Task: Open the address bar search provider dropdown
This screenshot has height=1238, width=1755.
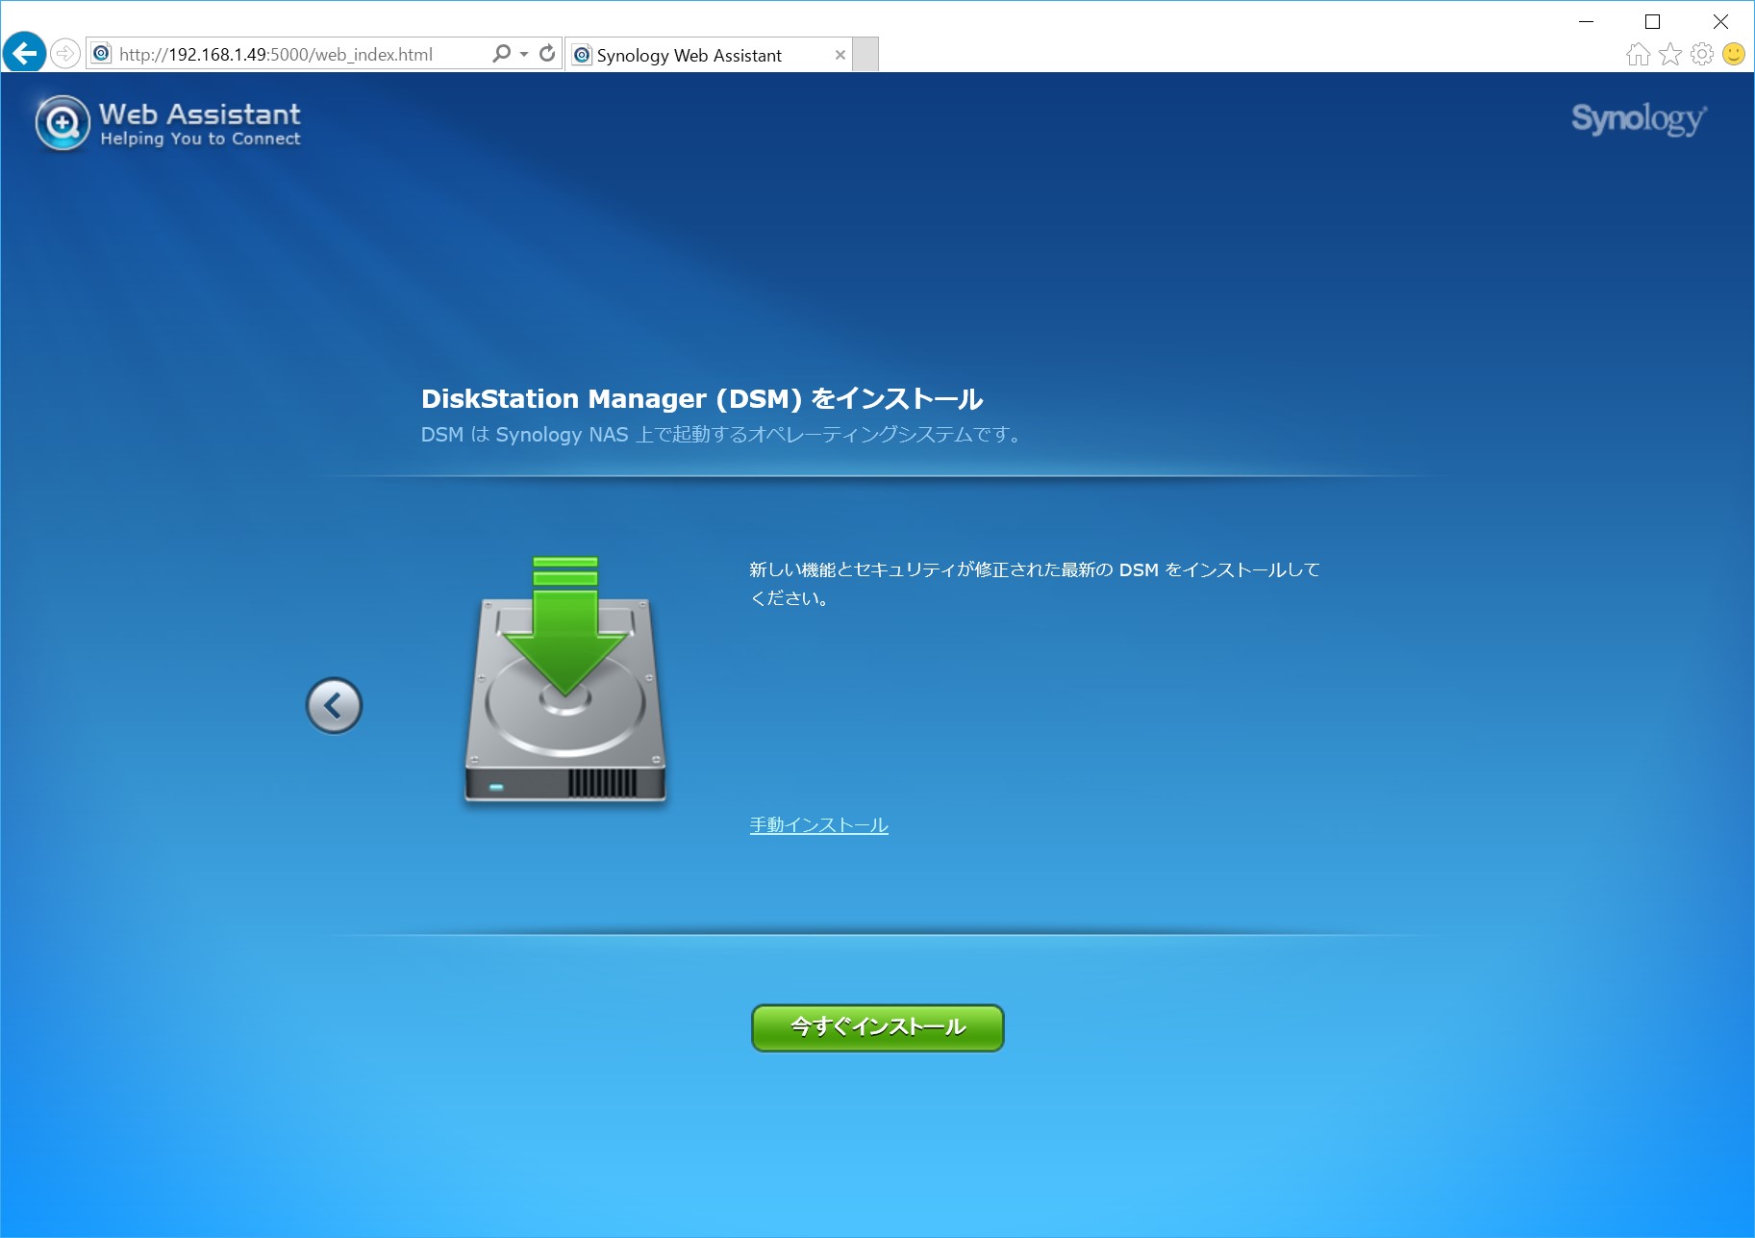Action: click(522, 54)
